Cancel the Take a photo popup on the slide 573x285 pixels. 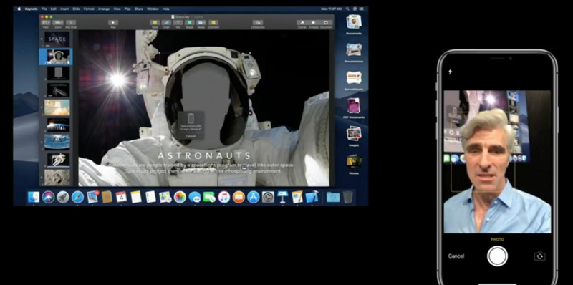(191, 136)
